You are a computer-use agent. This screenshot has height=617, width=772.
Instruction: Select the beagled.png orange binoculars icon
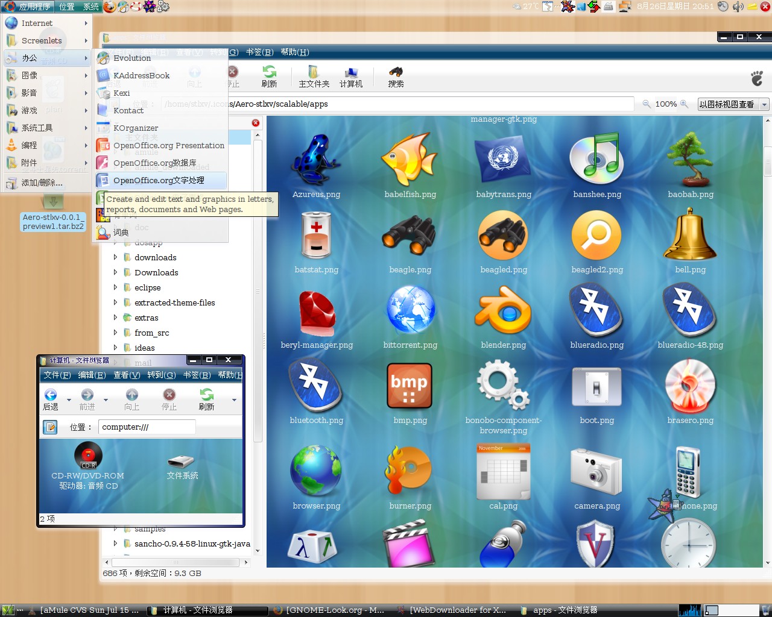503,236
